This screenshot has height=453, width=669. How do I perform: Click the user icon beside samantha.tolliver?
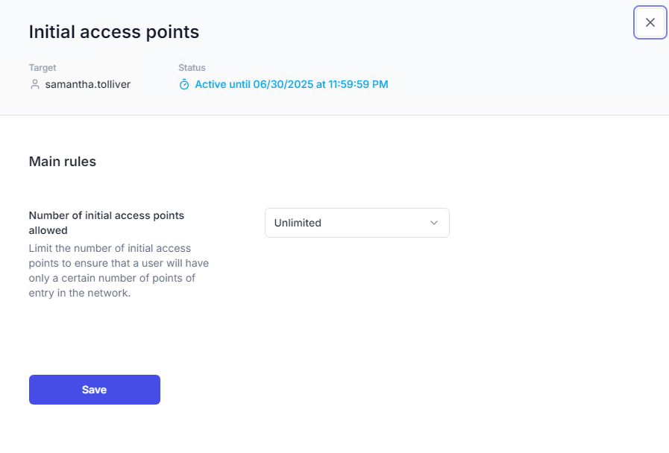point(34,85)
